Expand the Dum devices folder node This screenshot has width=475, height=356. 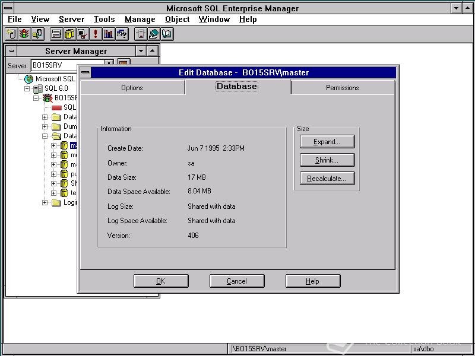[45, 126]
